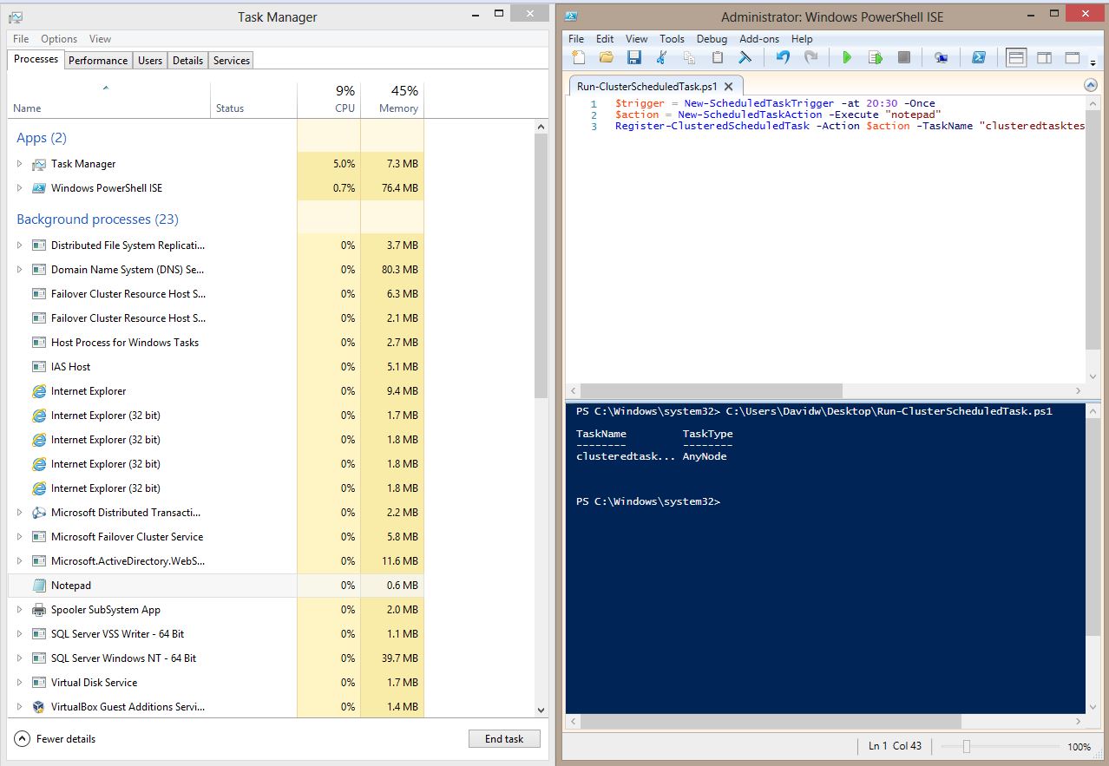Start PowerShell.exe from the blue console icon
Viewport: 1109px width, 766px height.
click(978, 58)
